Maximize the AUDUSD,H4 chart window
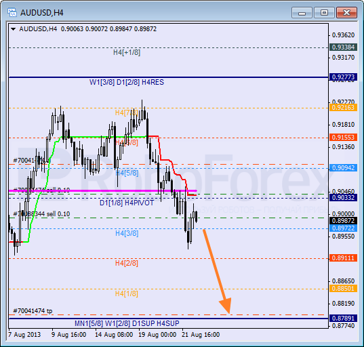Image resolution: width=364 pixels, height=347 pixels. pos(324,13)
